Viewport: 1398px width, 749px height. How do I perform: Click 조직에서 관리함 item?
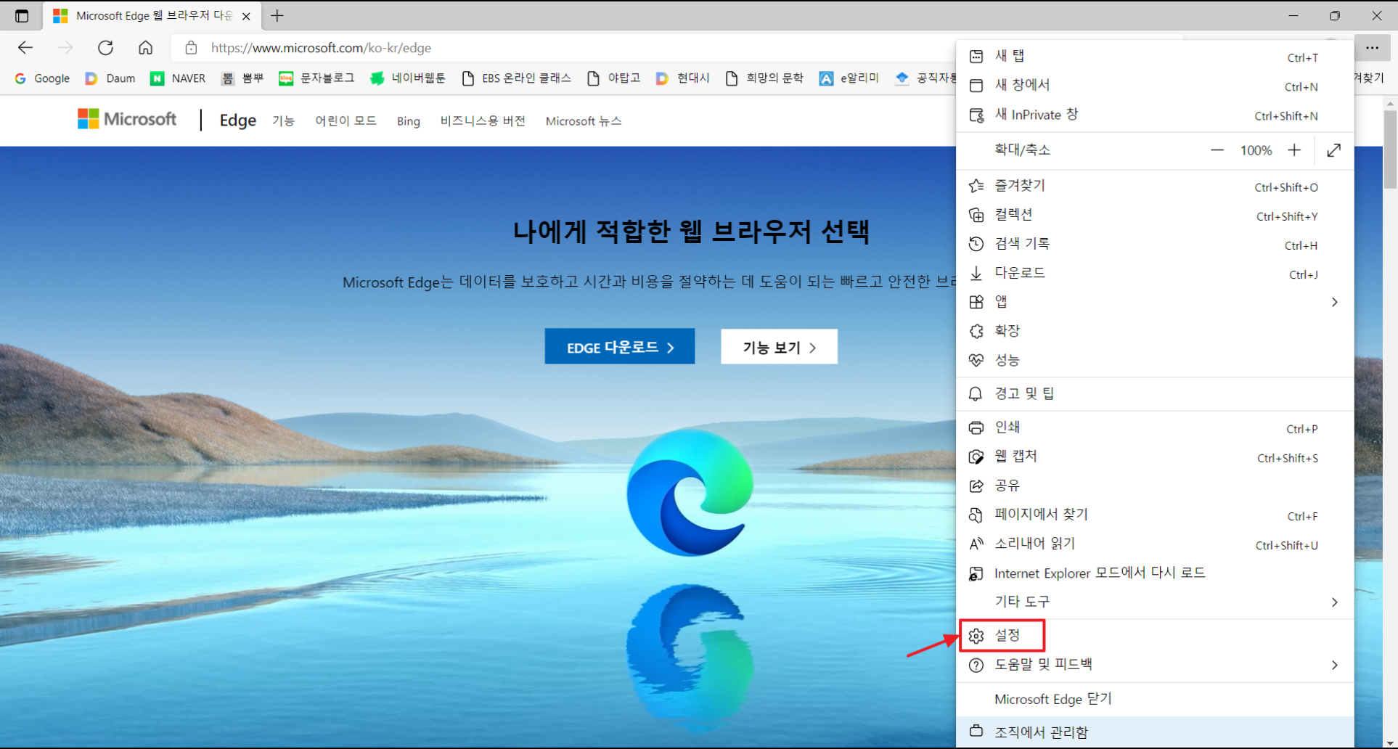tap(1155, 732)
